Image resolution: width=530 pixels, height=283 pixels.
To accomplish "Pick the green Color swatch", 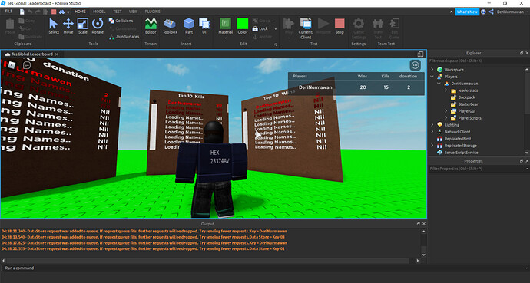I will click(243, 24).
